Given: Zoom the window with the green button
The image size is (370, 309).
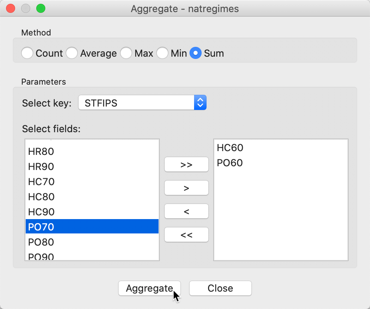Looking at the screenshot, I should 41,8.
